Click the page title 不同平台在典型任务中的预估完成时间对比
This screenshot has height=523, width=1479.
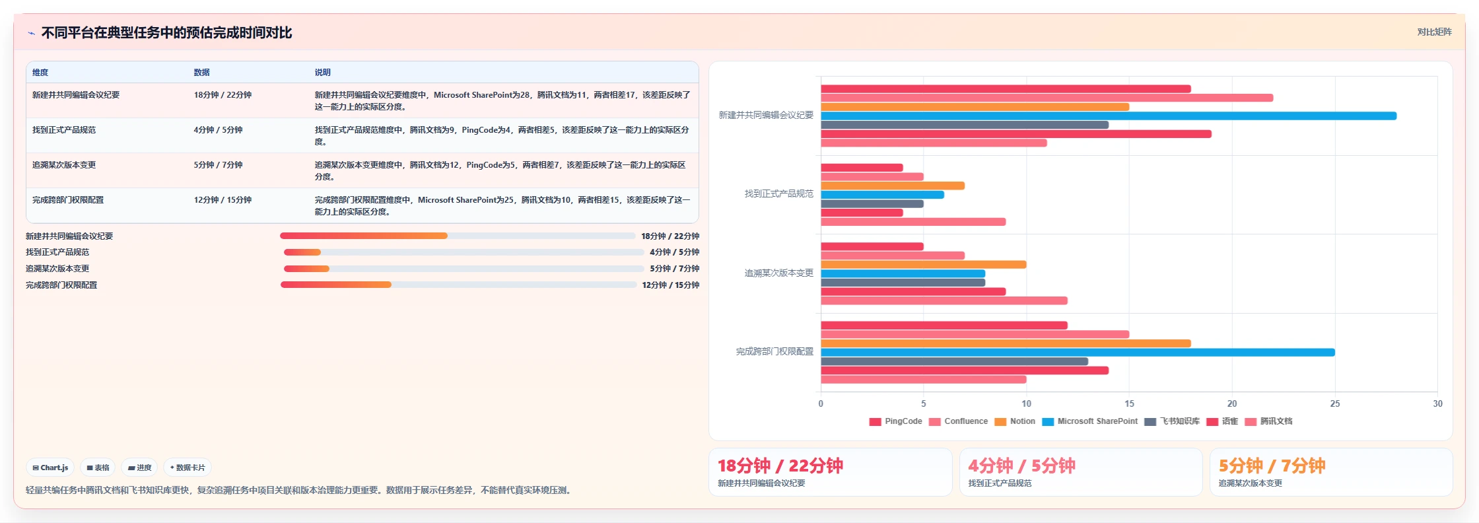[166, 33]
